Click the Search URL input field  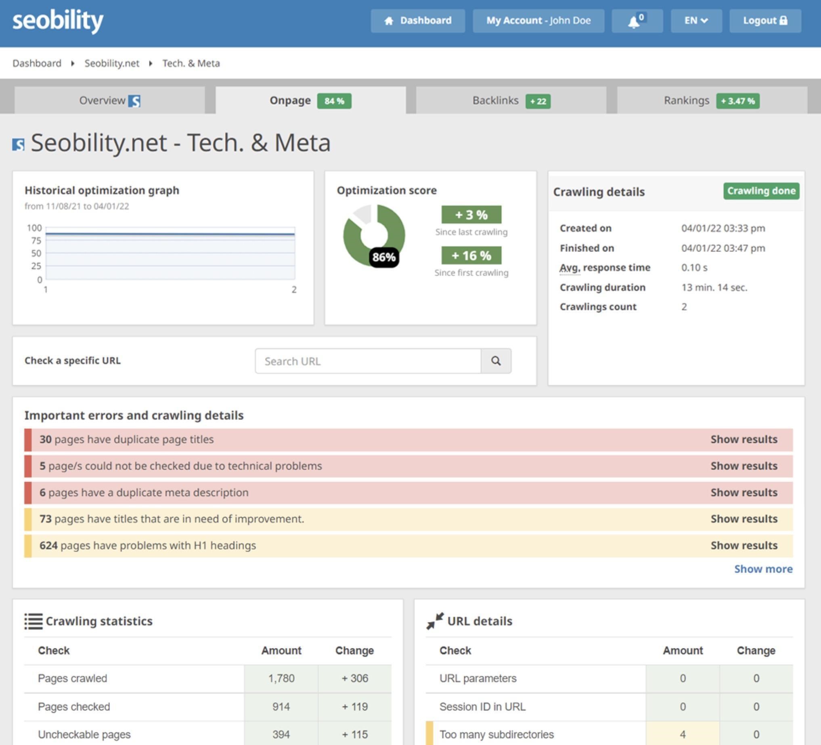click(x=368, y=360)
